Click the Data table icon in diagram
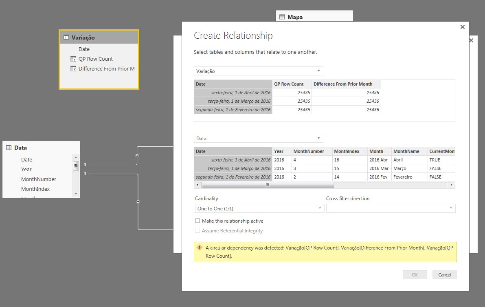This screenshot has width=485, height=307. click(9, 148)
